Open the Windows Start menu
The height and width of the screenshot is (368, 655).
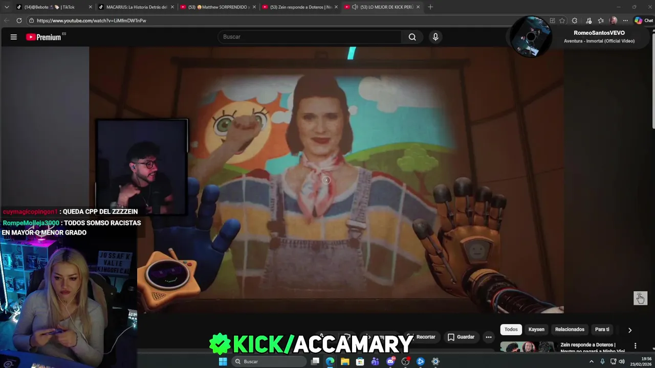tap(223, 361)
